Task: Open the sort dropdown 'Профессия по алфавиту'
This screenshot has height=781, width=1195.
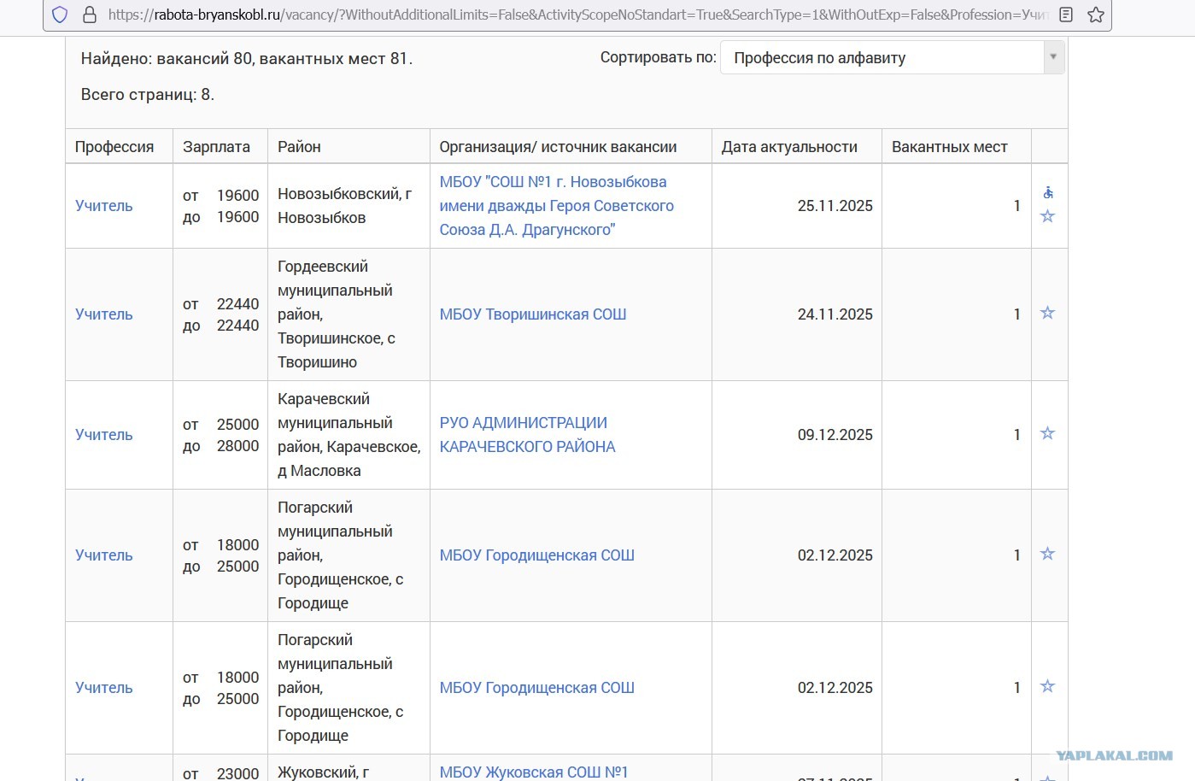Action: pyautogui.click(x=893, y=57)
